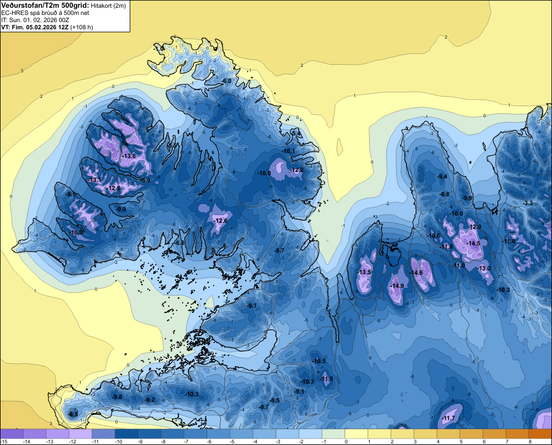Click the -15 tick label on legend
Screen dimensions: 552x445
coord(4,442)
